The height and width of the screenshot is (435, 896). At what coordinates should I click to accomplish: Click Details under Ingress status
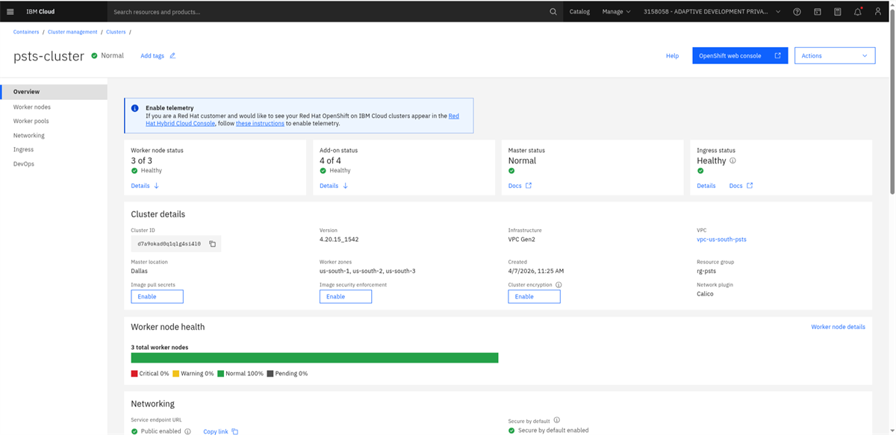pyautogui.click(x=706, y=186)
